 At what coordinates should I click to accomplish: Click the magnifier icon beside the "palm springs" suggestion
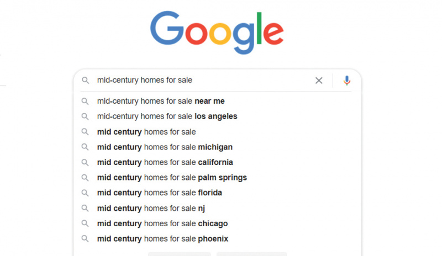pos(85,178)
